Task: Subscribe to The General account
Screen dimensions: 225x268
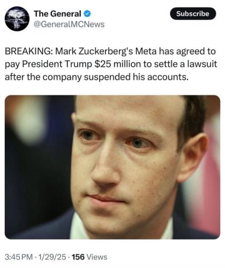Action: tap(193, 13)
